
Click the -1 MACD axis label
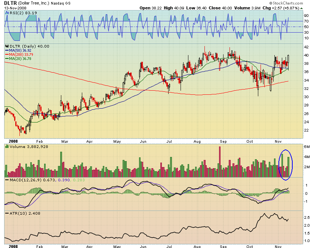(x=306, y=202)
